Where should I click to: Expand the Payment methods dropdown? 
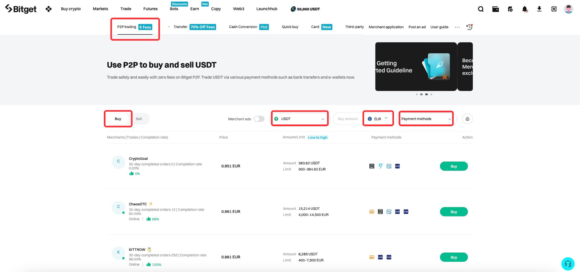(426, 119)
